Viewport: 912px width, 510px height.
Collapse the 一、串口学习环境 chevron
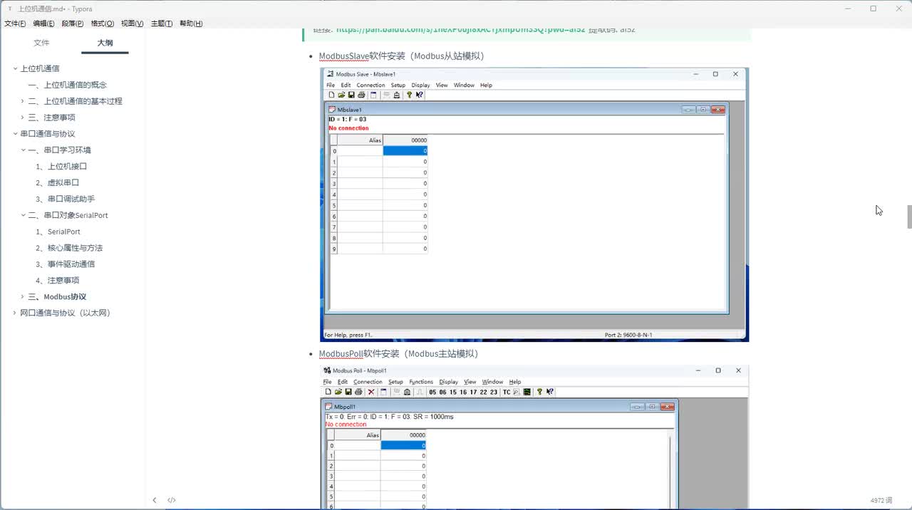23,150
